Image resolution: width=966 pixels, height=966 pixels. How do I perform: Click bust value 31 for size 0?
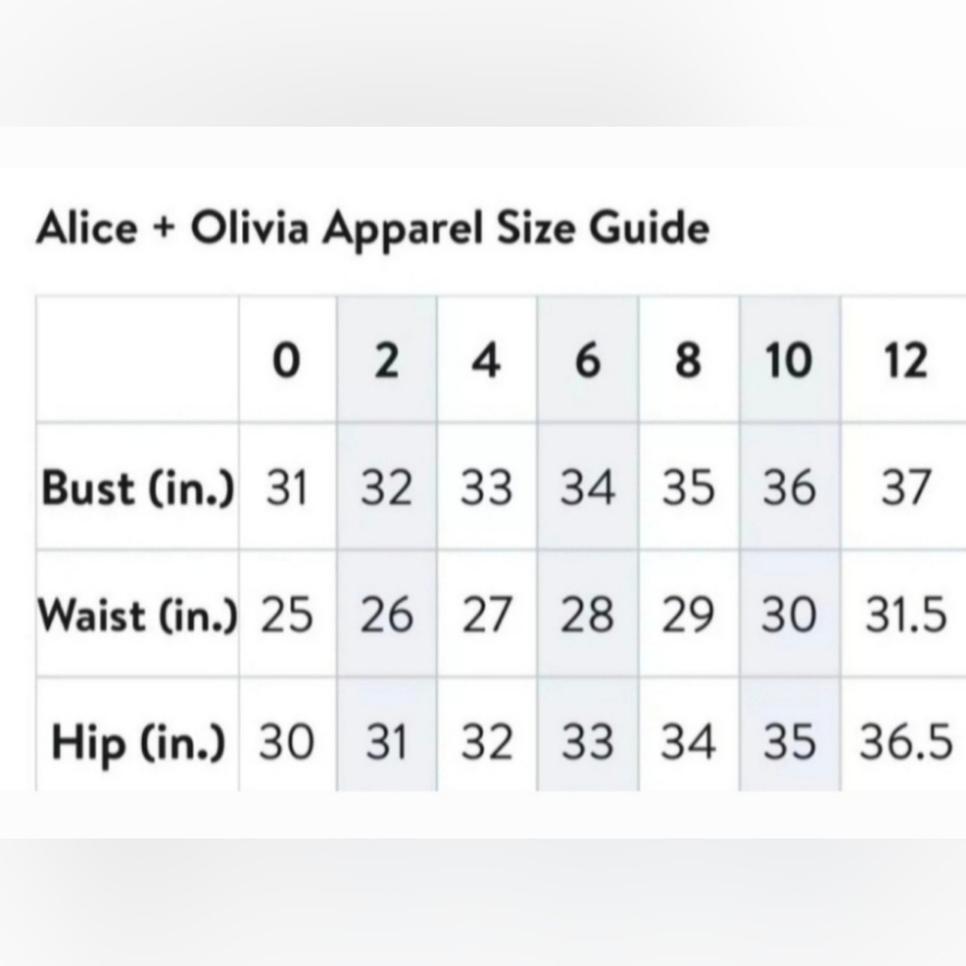pos(287,488)
